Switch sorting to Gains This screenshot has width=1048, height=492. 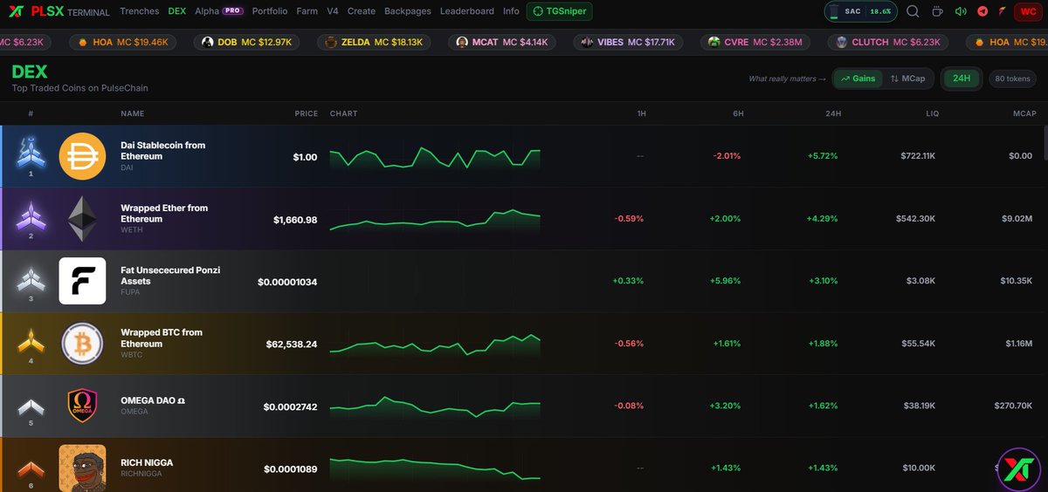pyautogui.click(x=857, y=79)
